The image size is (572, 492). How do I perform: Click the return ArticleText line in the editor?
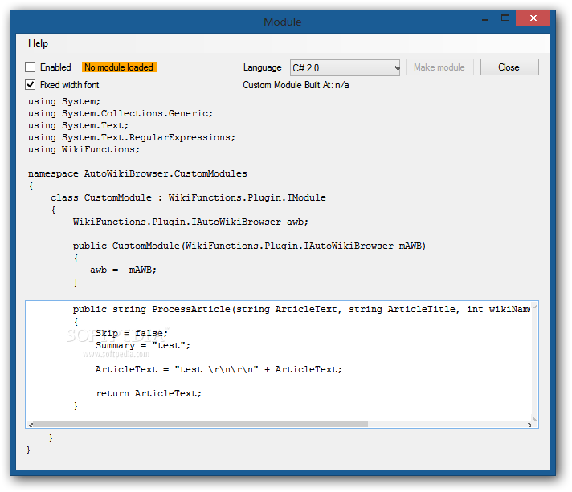(149, 393)
